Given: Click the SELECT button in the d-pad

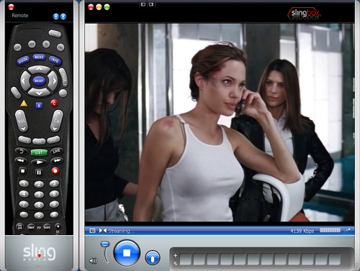Looking at the screenshot, I should pos(39,81).
